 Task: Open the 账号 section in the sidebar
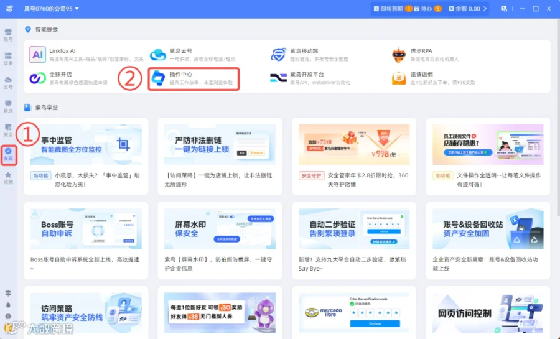8,35
